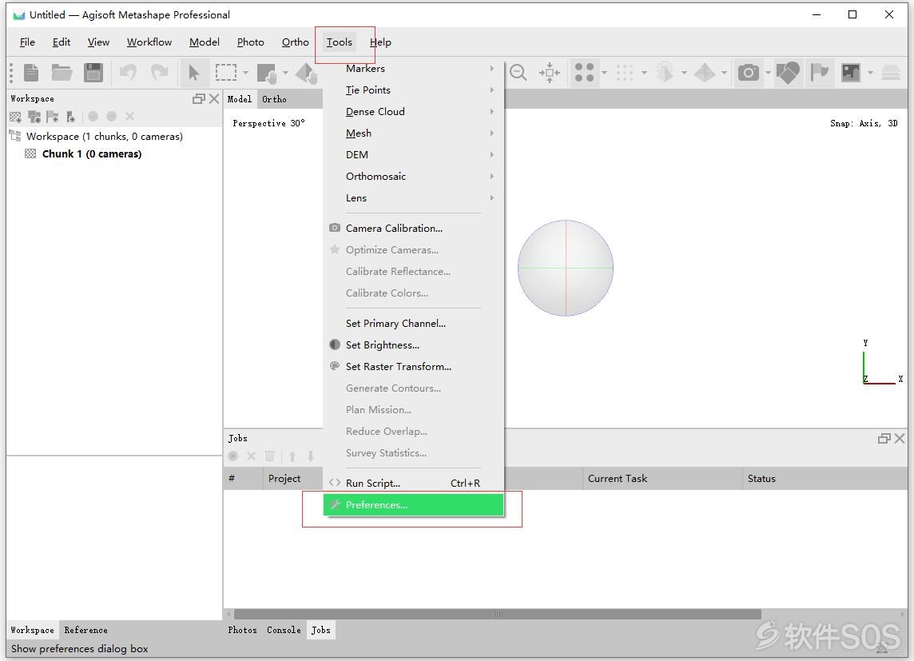914x661 pixels.
Task: Open the point cloud view dropdown arrow
Action: (x=604, y=73)
